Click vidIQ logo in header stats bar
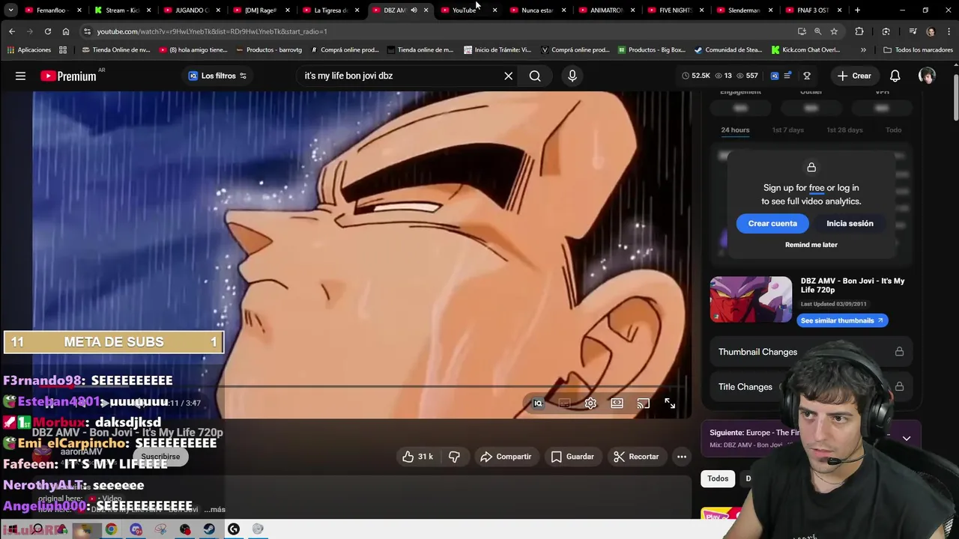 coord(775,76)
